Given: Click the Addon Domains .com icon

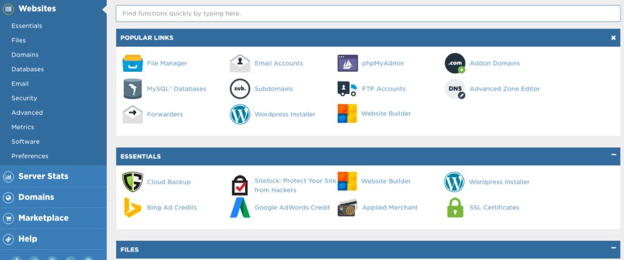Looking at the screenshot, I should pos(455,63).
